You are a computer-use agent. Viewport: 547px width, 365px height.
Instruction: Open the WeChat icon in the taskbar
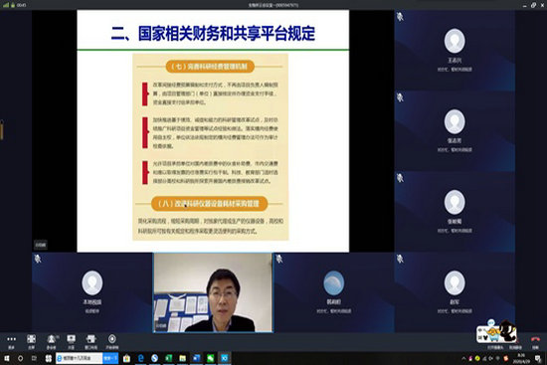click(x=211, y=358)
